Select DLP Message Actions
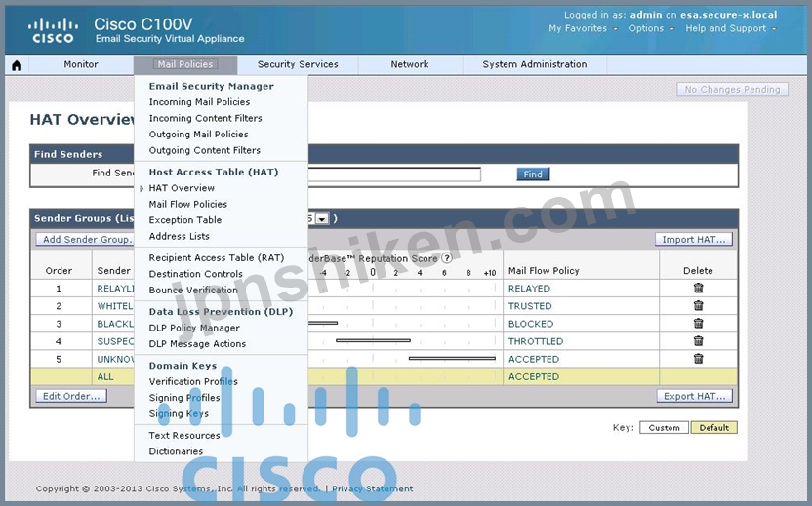The height and width of the screenshot is (506, 812). tap(197, 344)
